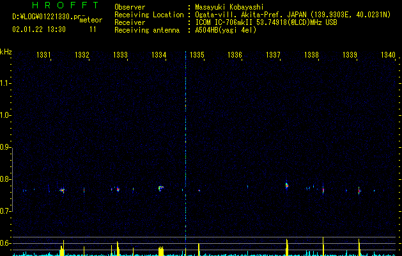Viewport: 402px width, 256px height.
Task: Click the green 'meteor' label
Action: [x=91, y=20]
